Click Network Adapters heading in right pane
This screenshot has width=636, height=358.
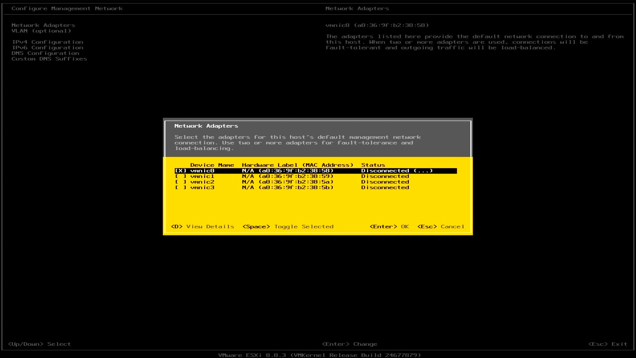click(357, 9)
